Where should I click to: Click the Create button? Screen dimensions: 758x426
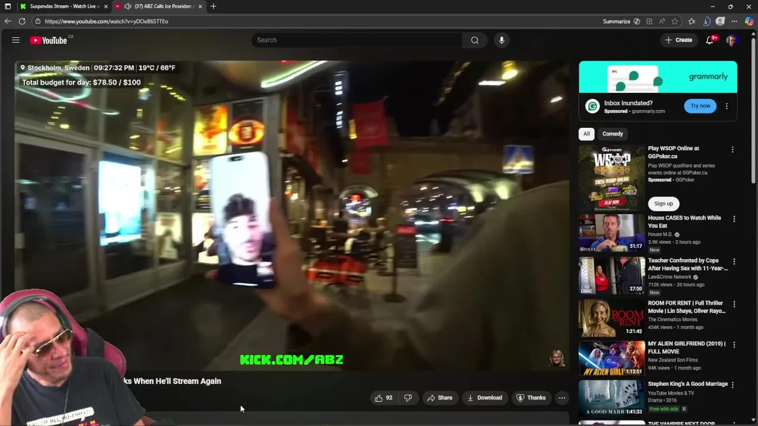point(679,40)
